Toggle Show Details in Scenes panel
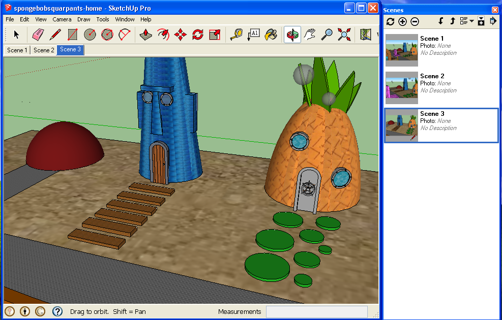Viewport: 502px width, 320px height. pyautogui.click(x=481, y=21)
